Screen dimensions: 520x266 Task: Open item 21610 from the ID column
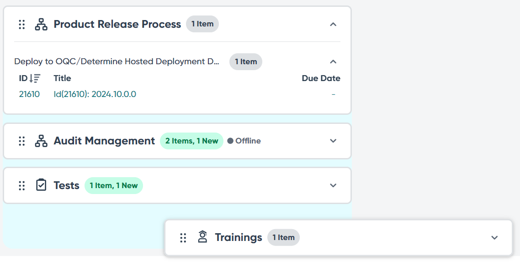click(29, 95)
